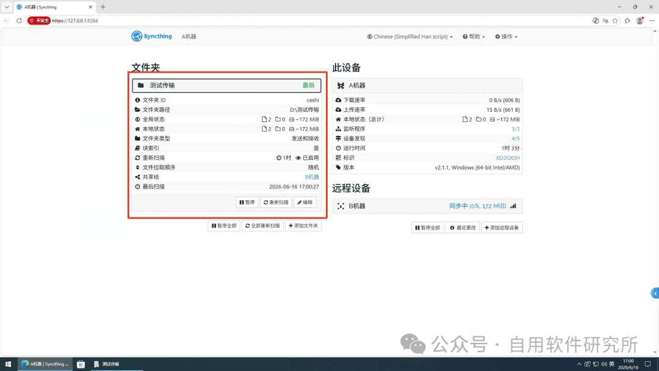Open the sidebar expand arrow at right edge
The width and height of the screenshot is (659, 371).
coord(655,294)
